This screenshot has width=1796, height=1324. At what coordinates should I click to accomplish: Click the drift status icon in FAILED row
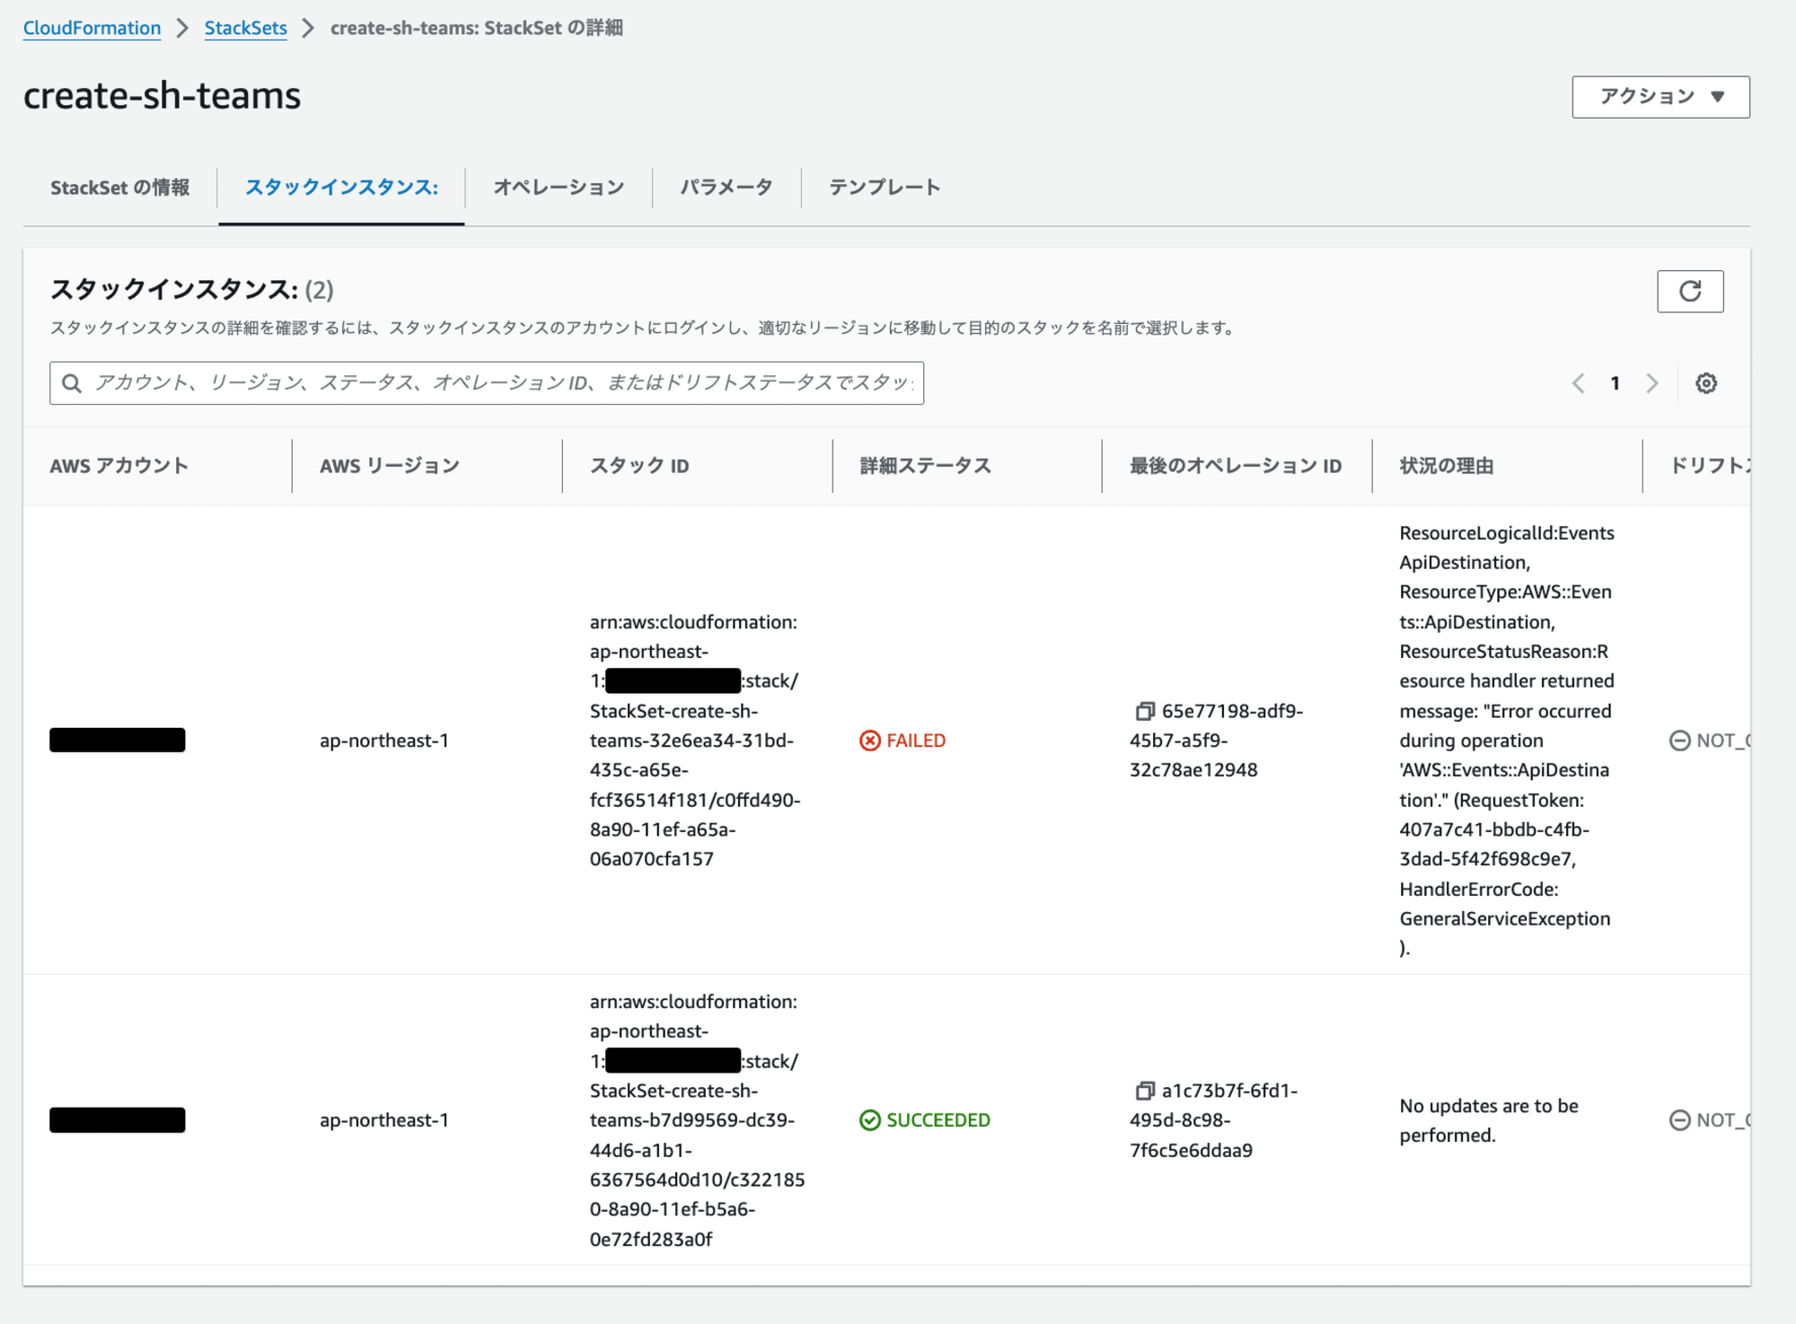(x=1679, y=741)
